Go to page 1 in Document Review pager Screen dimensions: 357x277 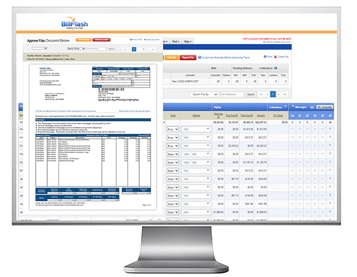(x=134, y=49)
